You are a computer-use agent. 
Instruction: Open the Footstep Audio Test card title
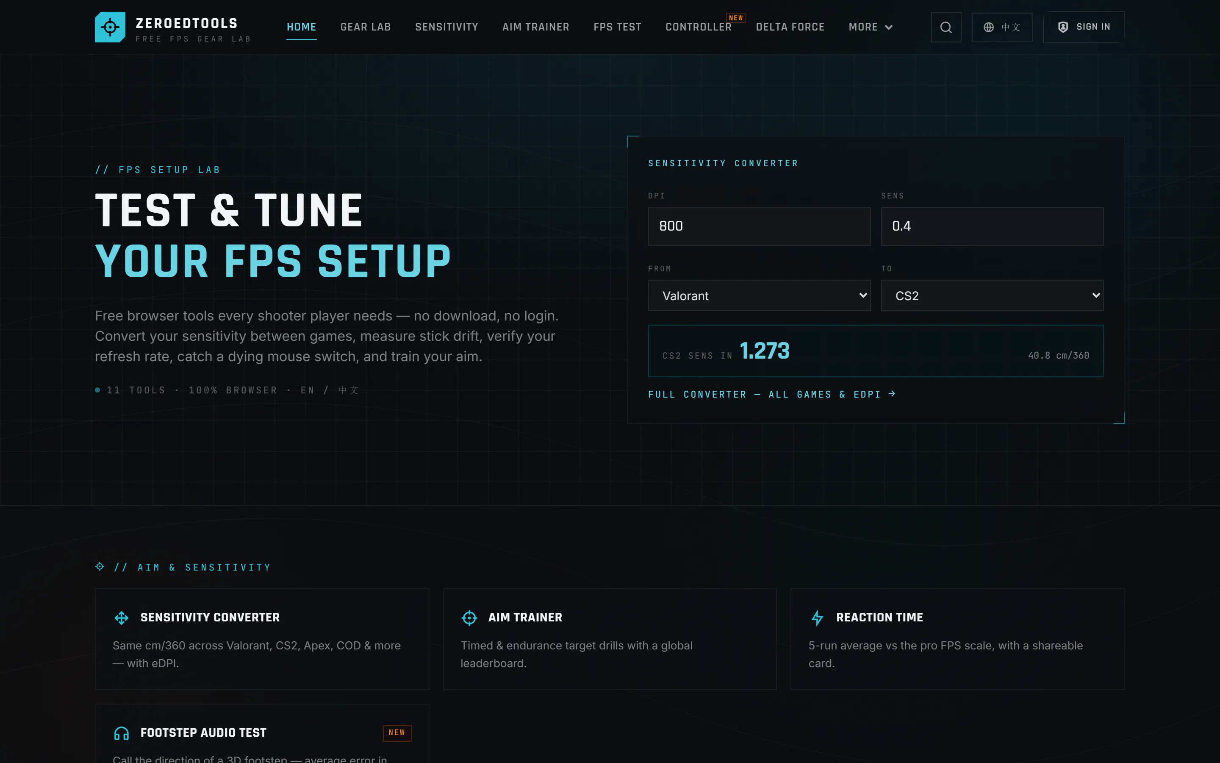click(x=203, y=733)
